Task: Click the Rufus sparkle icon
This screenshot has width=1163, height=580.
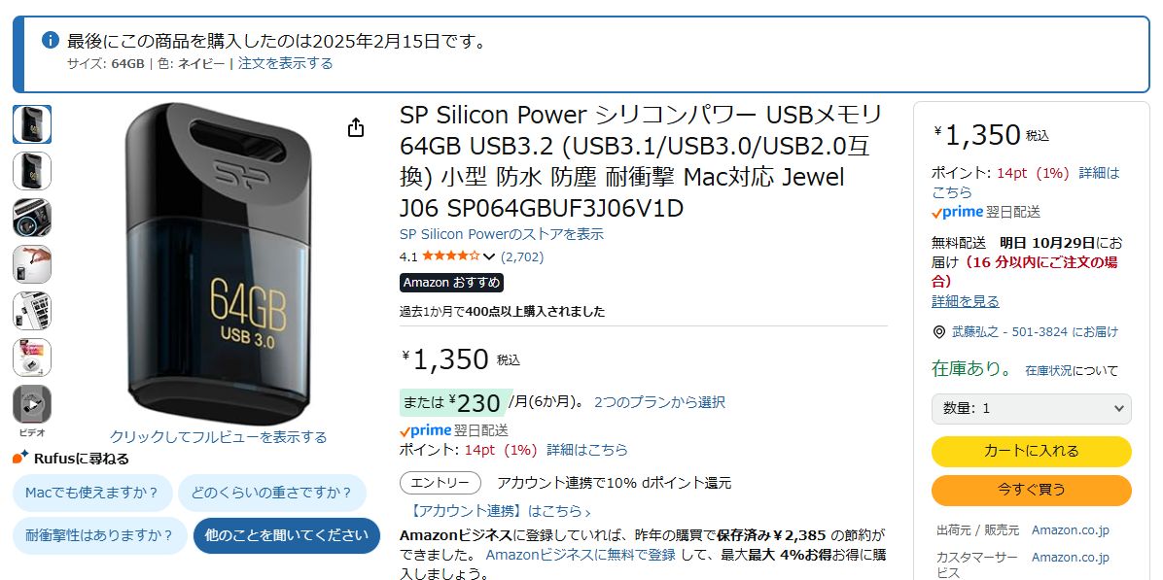Action: pyautogui.click(x=19, y=458)
